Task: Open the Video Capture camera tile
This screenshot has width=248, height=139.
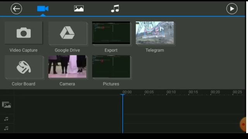Action: click(24, 33)
